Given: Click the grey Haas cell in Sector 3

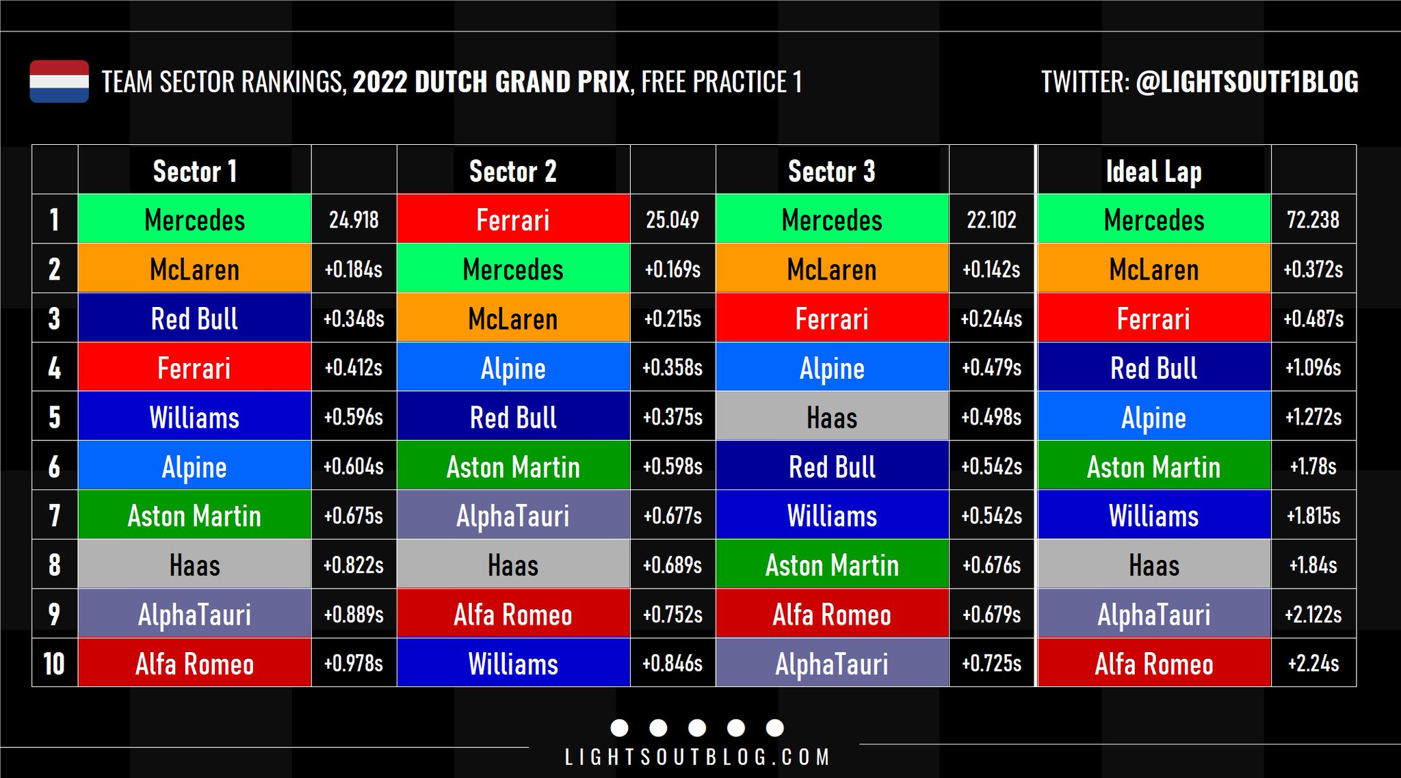Looking at the screenshot, I should click(832, 416).
